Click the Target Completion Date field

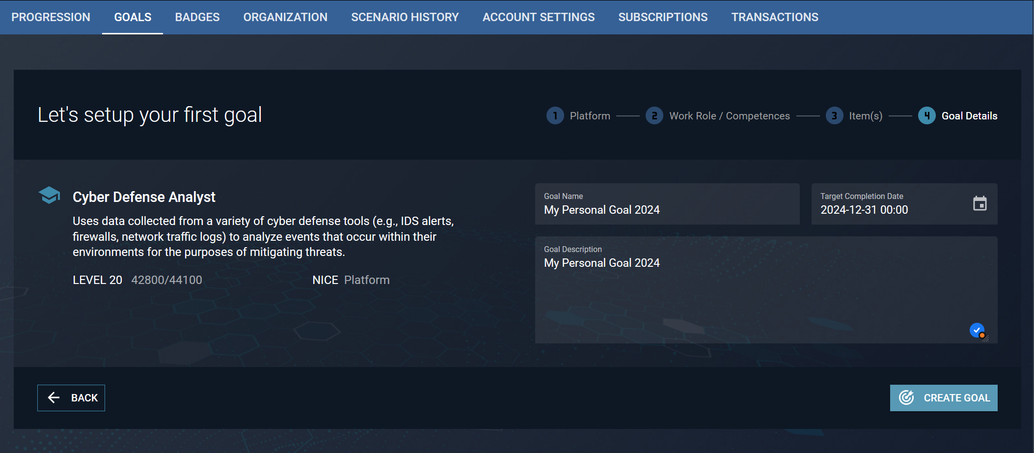click(889, 210)
